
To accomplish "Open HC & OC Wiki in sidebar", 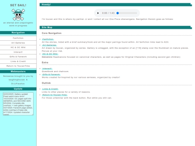I will pyautogui.click(x=18, y=48).
